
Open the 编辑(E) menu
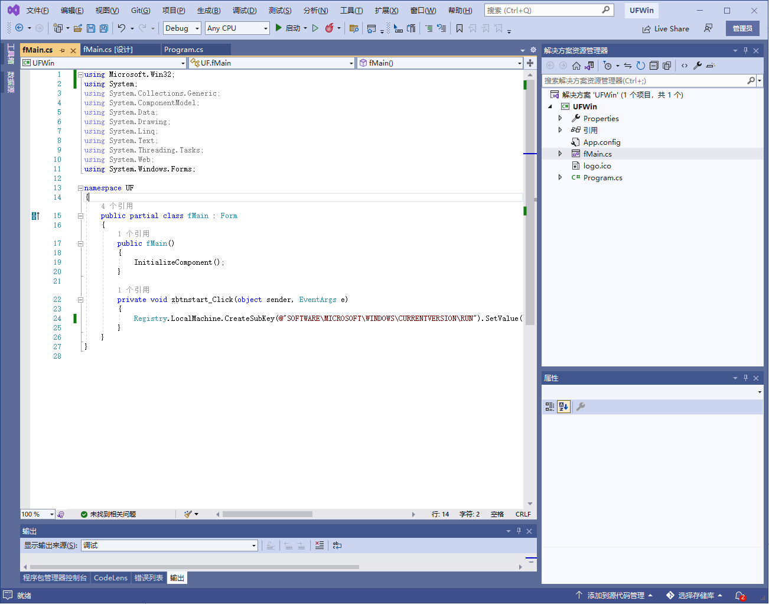coord(73,10)
